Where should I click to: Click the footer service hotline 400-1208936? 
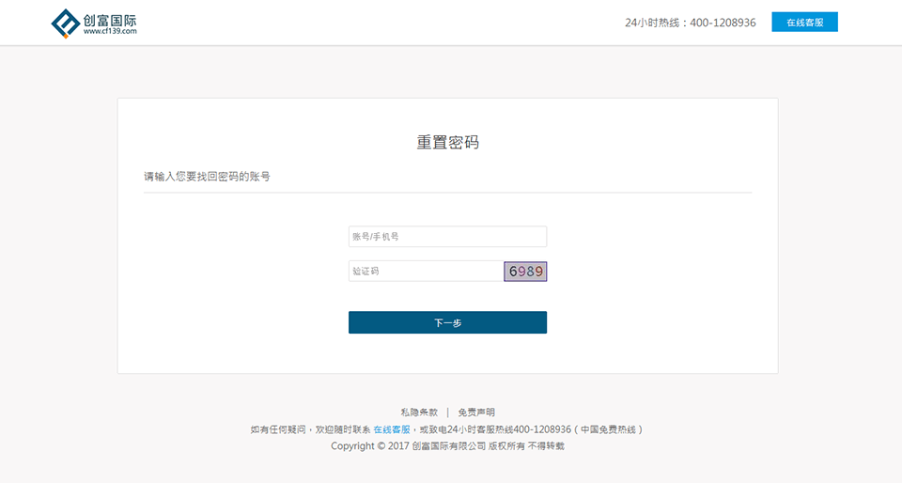point(542,429)
